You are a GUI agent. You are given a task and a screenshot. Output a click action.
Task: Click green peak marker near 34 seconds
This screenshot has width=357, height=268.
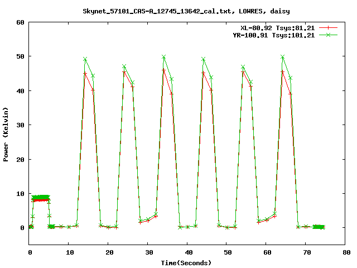point(163,57)
